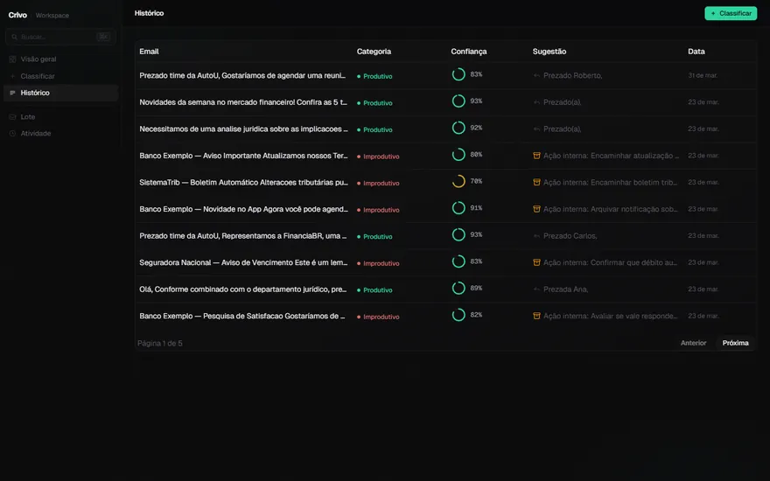Viewport: 770px width, 481px height.
Task: Click archive icon beside Encaminhar atualização
Action: [x=536, y=156]
